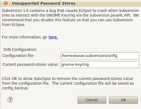Click the "SVN Configuration:" group heading

tap(20, 50)
